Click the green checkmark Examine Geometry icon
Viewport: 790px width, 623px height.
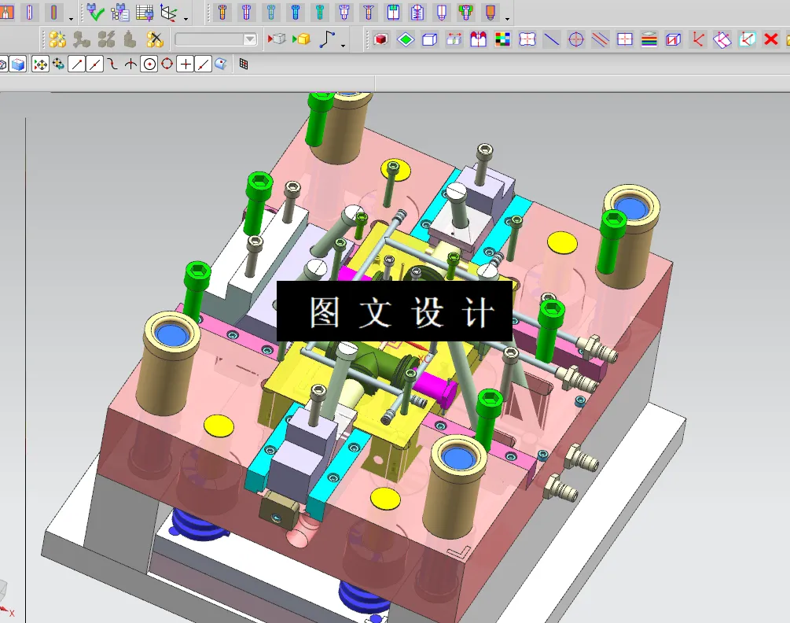[97, 12]
